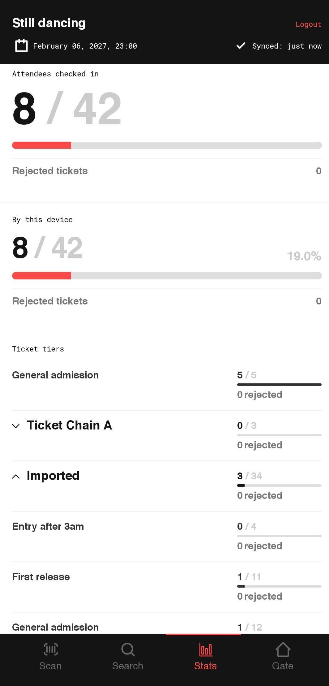Expand Ticket Chain A chevron
329x686 pixels.
pos(16,426)
